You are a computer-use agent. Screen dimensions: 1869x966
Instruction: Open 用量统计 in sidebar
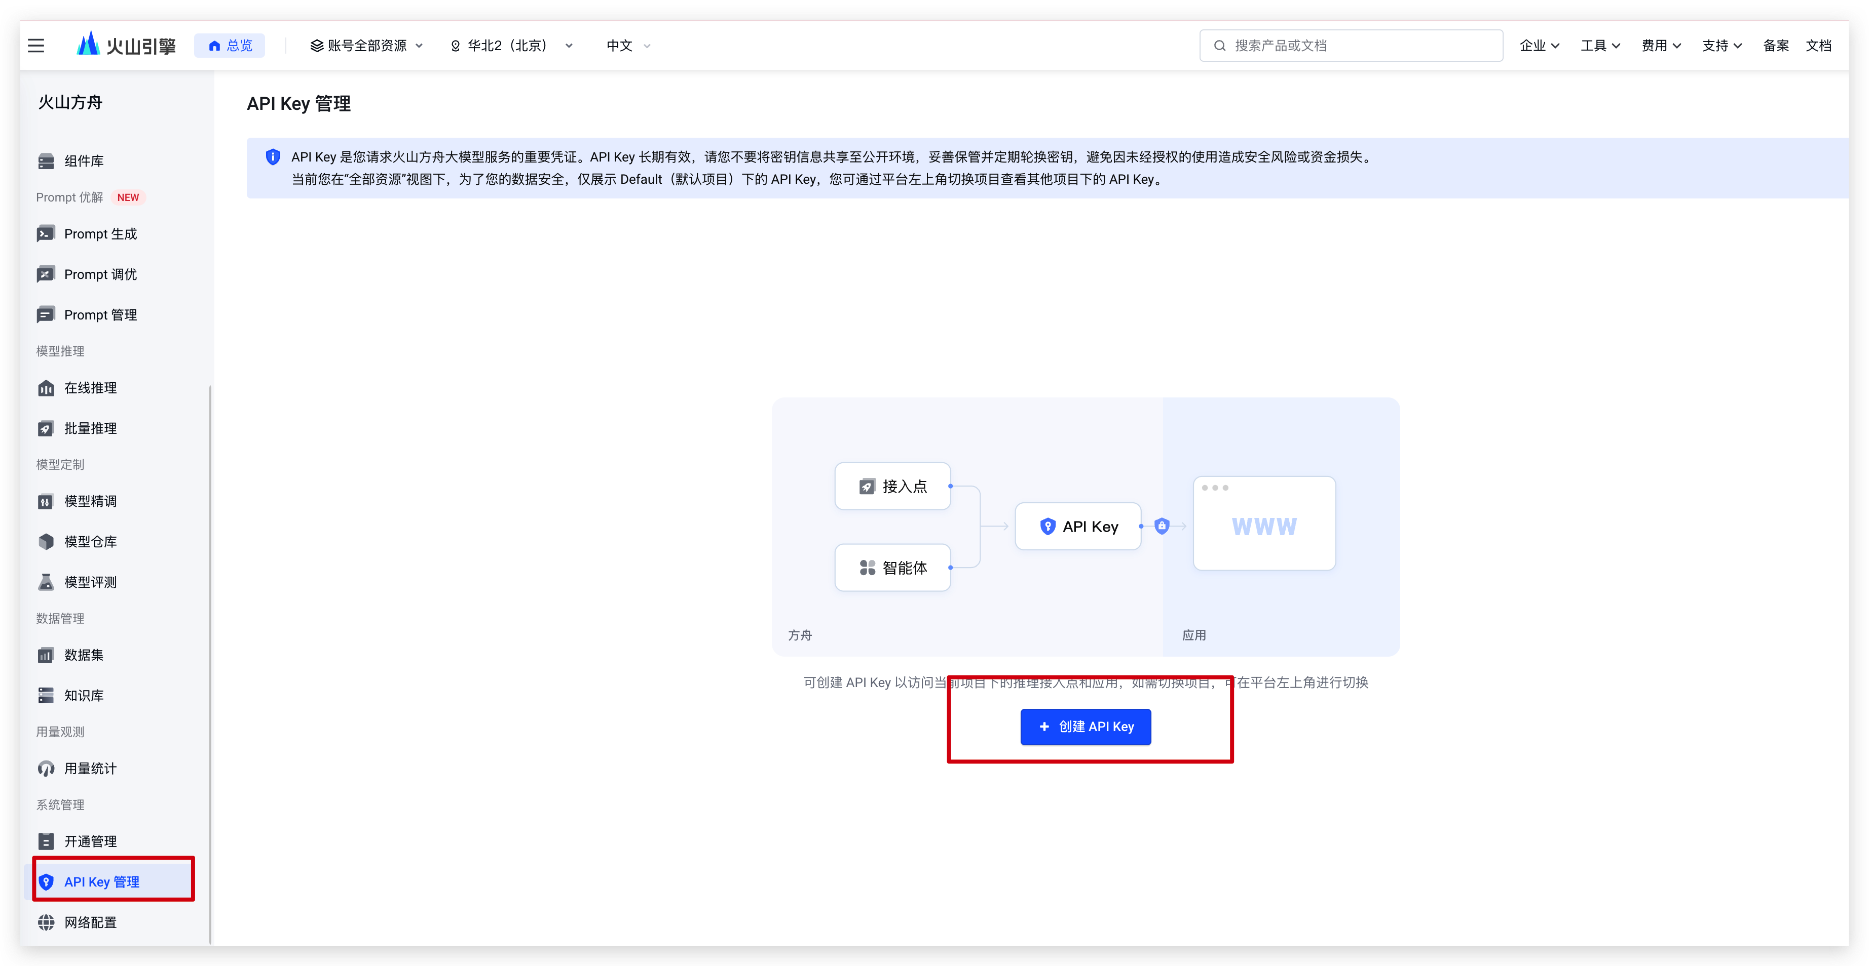tap(90, 768)
